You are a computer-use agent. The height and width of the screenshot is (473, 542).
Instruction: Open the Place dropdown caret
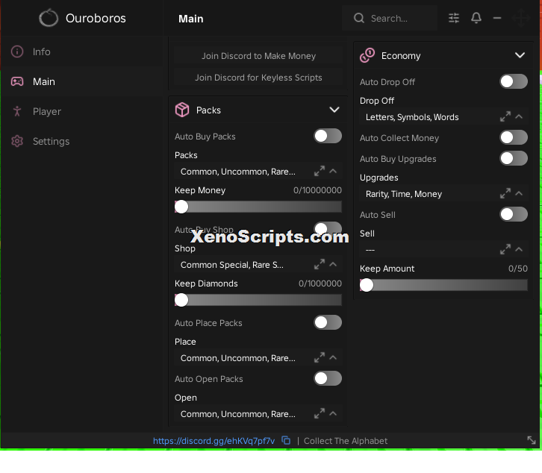(x=333, y=357)
